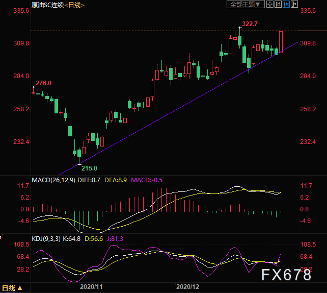Click the MACD left axis 11.7 label
The height and width of the screenshot is (293, 327).
pyautogui.click(x=23, y=186)
